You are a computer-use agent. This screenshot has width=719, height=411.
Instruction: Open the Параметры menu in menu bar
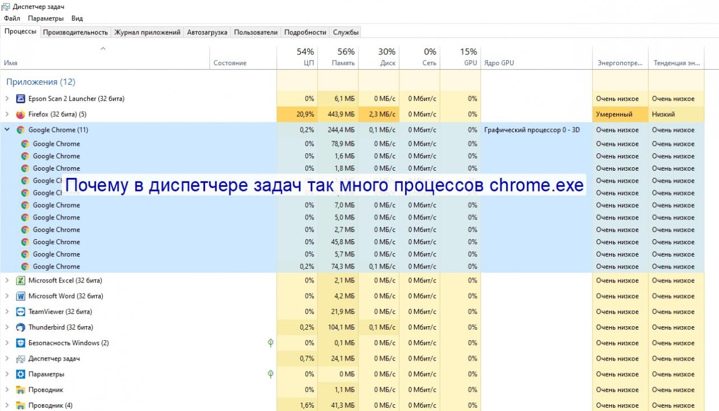(x=46, y=19)
